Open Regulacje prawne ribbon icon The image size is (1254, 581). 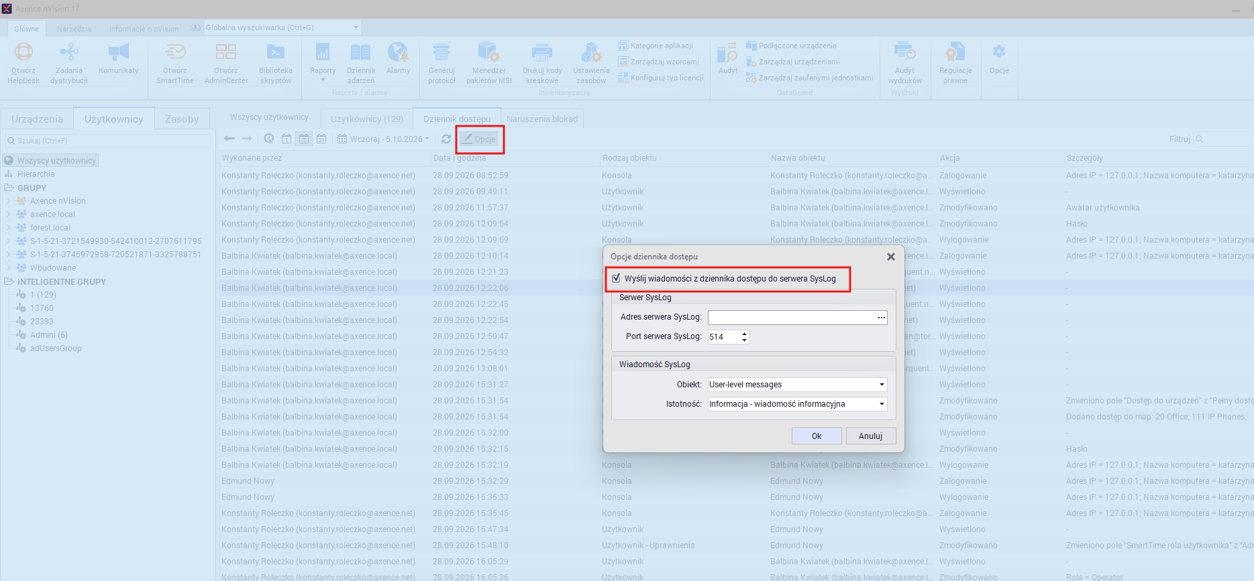tap(955, 63)
